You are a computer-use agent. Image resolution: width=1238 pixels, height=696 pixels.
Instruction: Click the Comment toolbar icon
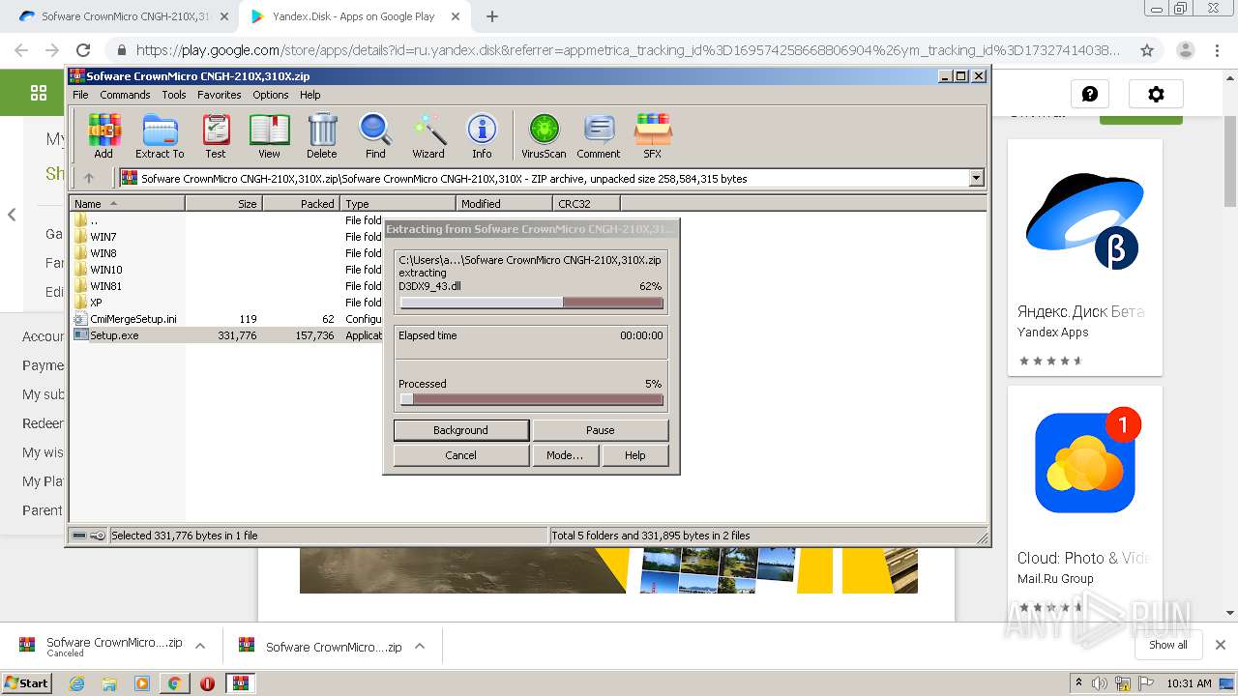[599, 135]
